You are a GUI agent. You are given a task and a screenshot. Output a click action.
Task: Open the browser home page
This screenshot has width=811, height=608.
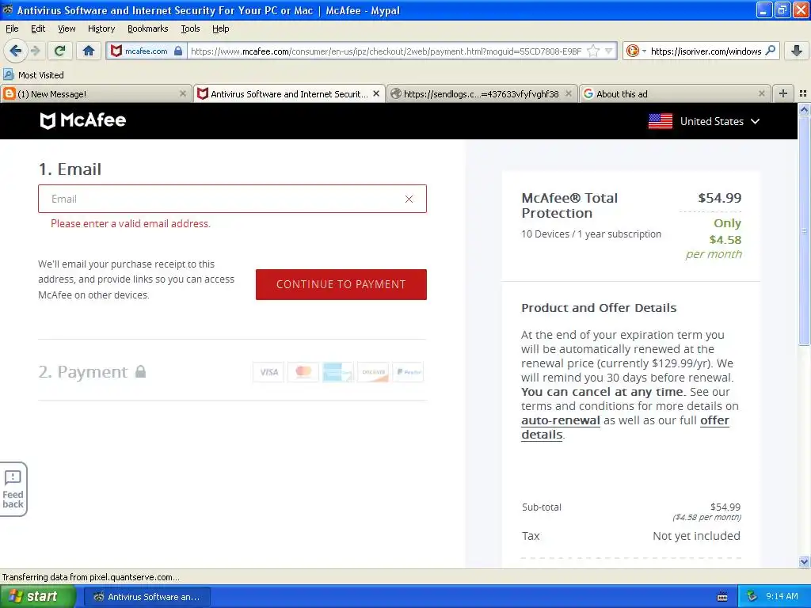pos(89,51)
